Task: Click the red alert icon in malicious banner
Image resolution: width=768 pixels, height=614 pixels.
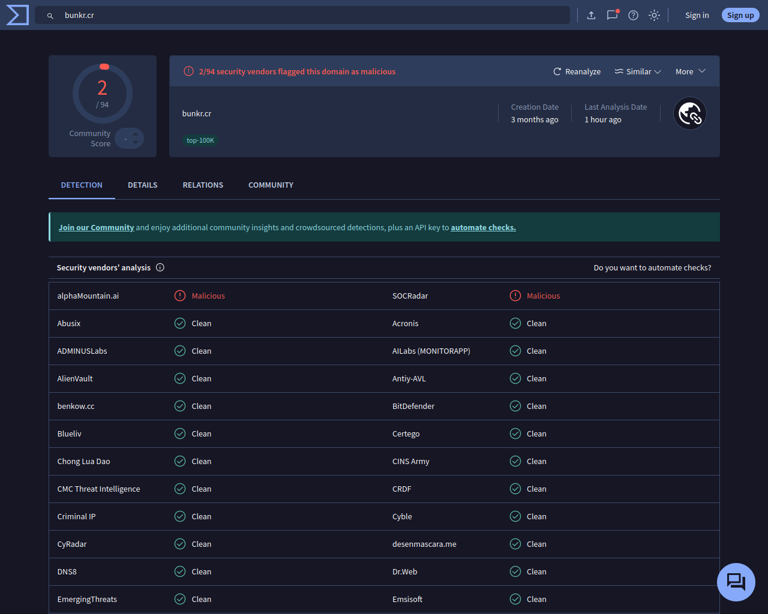Action: 188,71
